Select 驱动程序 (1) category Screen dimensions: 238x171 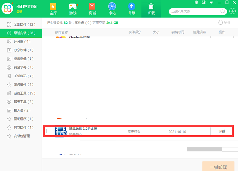click(21, 119)
